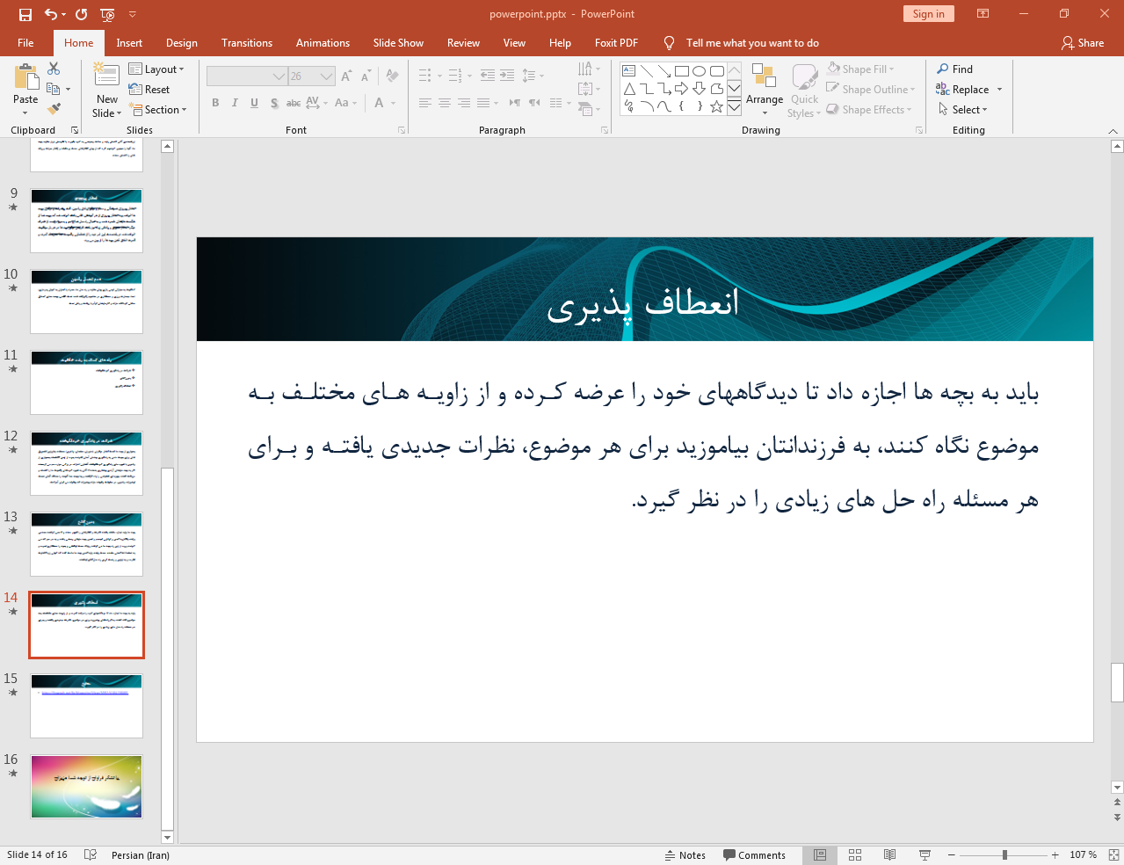Image resolution: width=1124 pixels, height=865 pixels.
Task: Set right-to-left text direction
Action: [534, 103]
